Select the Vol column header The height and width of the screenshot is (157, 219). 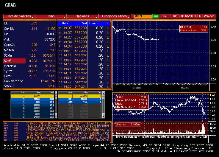(80, 23)
